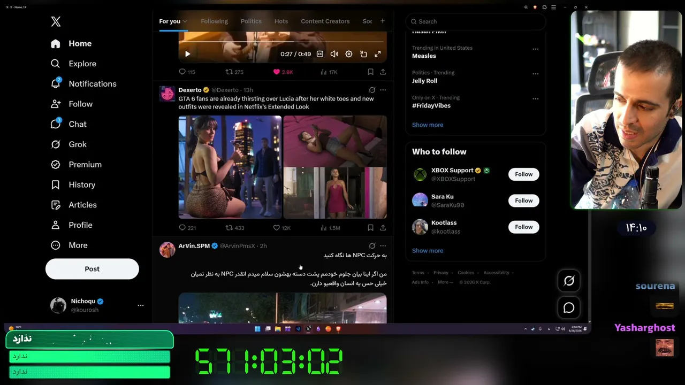Open the Chat section
Image resolution: width=685 pixels, height=385 pixels.
point(68,124)
